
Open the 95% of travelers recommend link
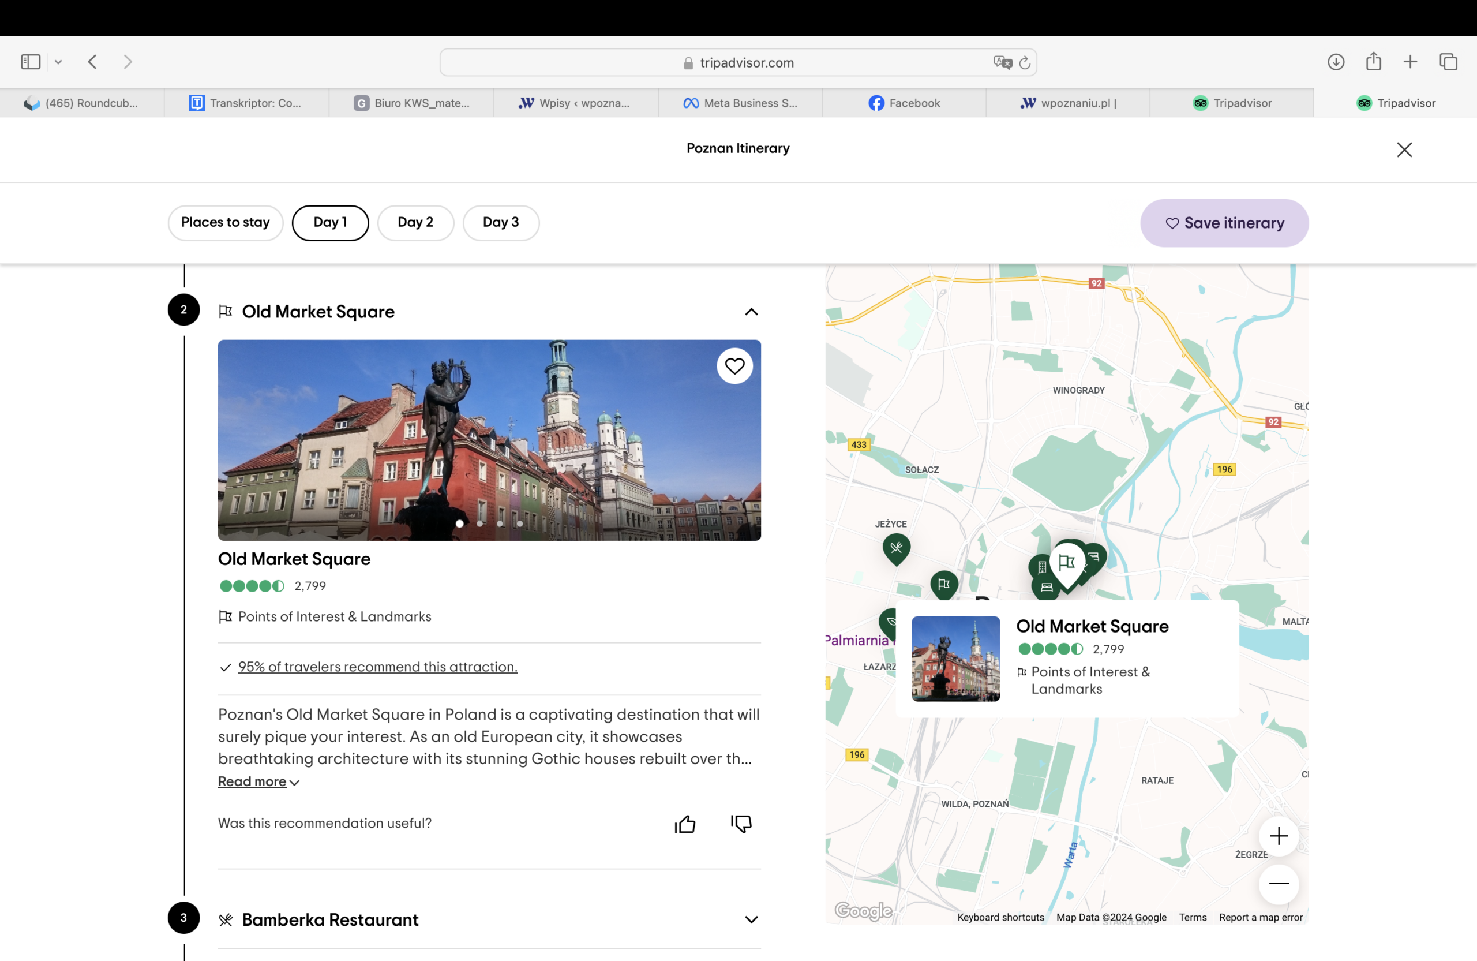coord(377,667)
